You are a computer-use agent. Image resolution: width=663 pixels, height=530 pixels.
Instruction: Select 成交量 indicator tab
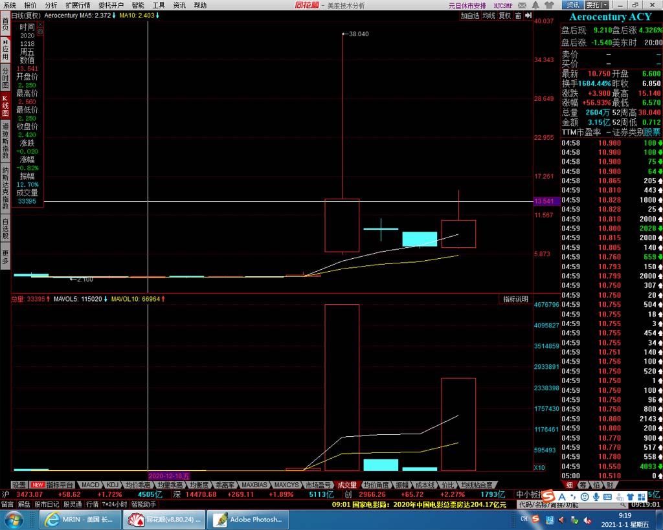(x=347, y=485)
